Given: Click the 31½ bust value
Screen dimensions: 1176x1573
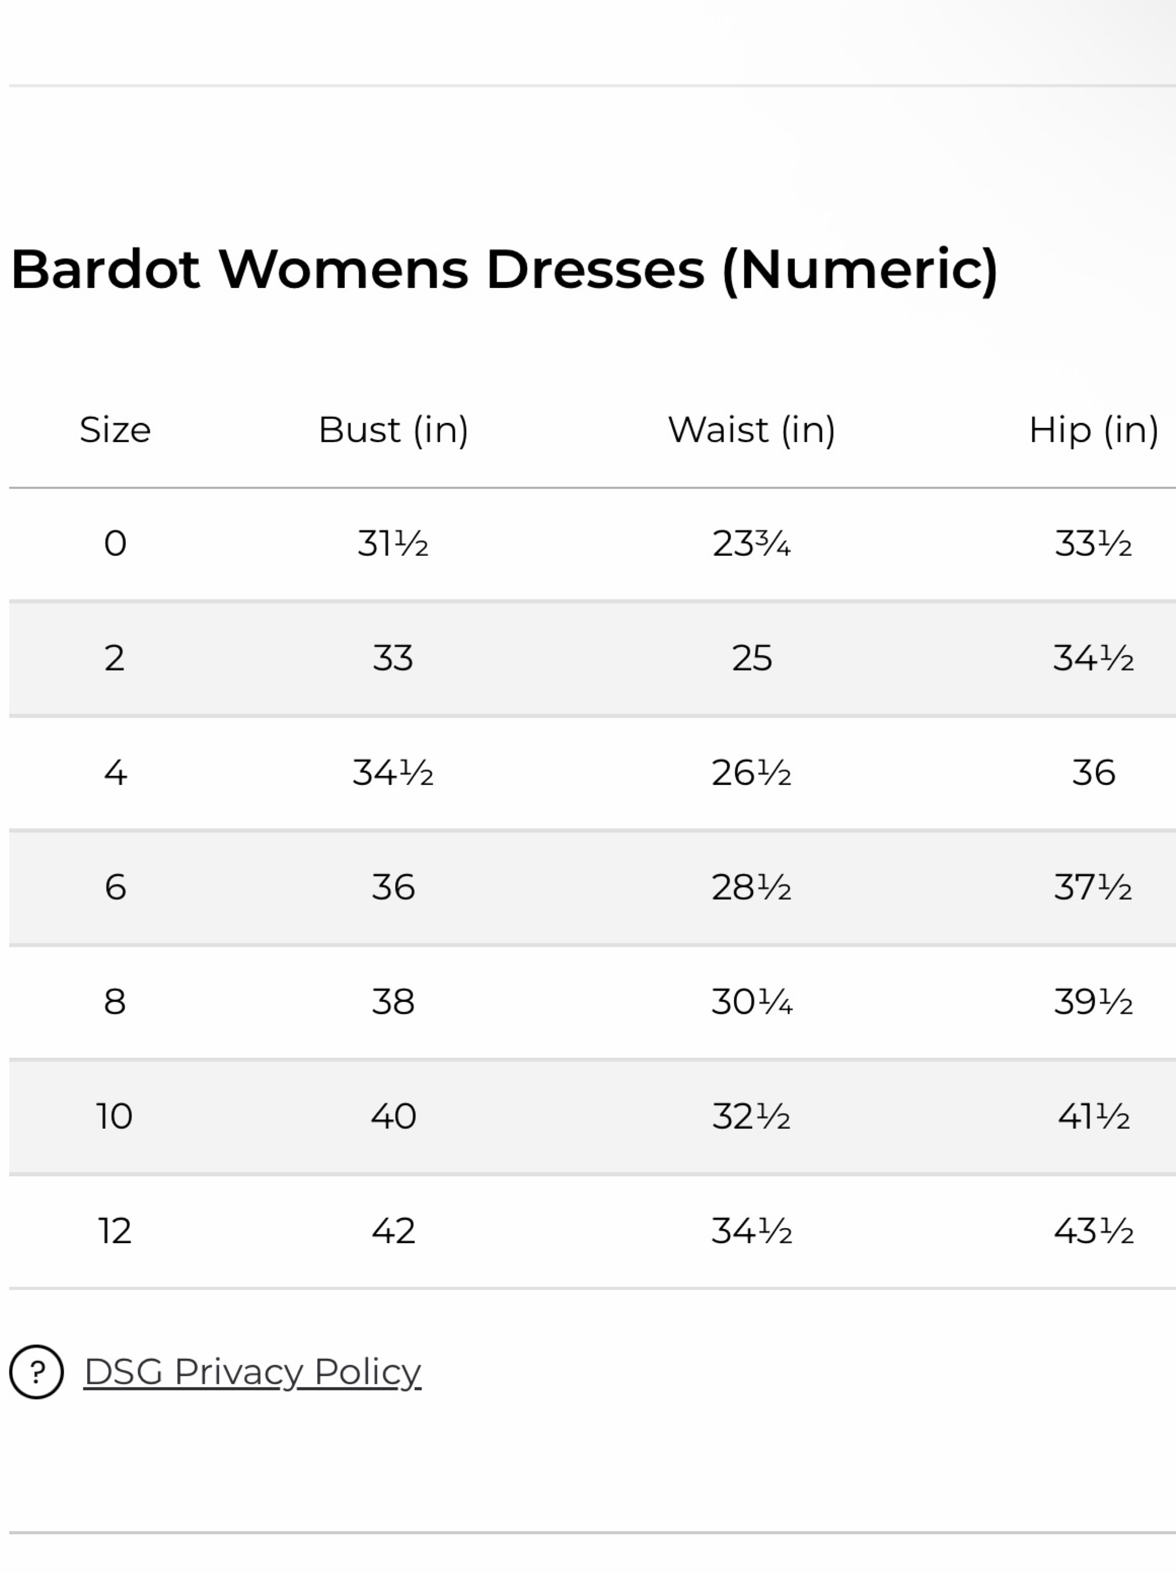Looking at the screenshot, I should (x=393, y=544).
